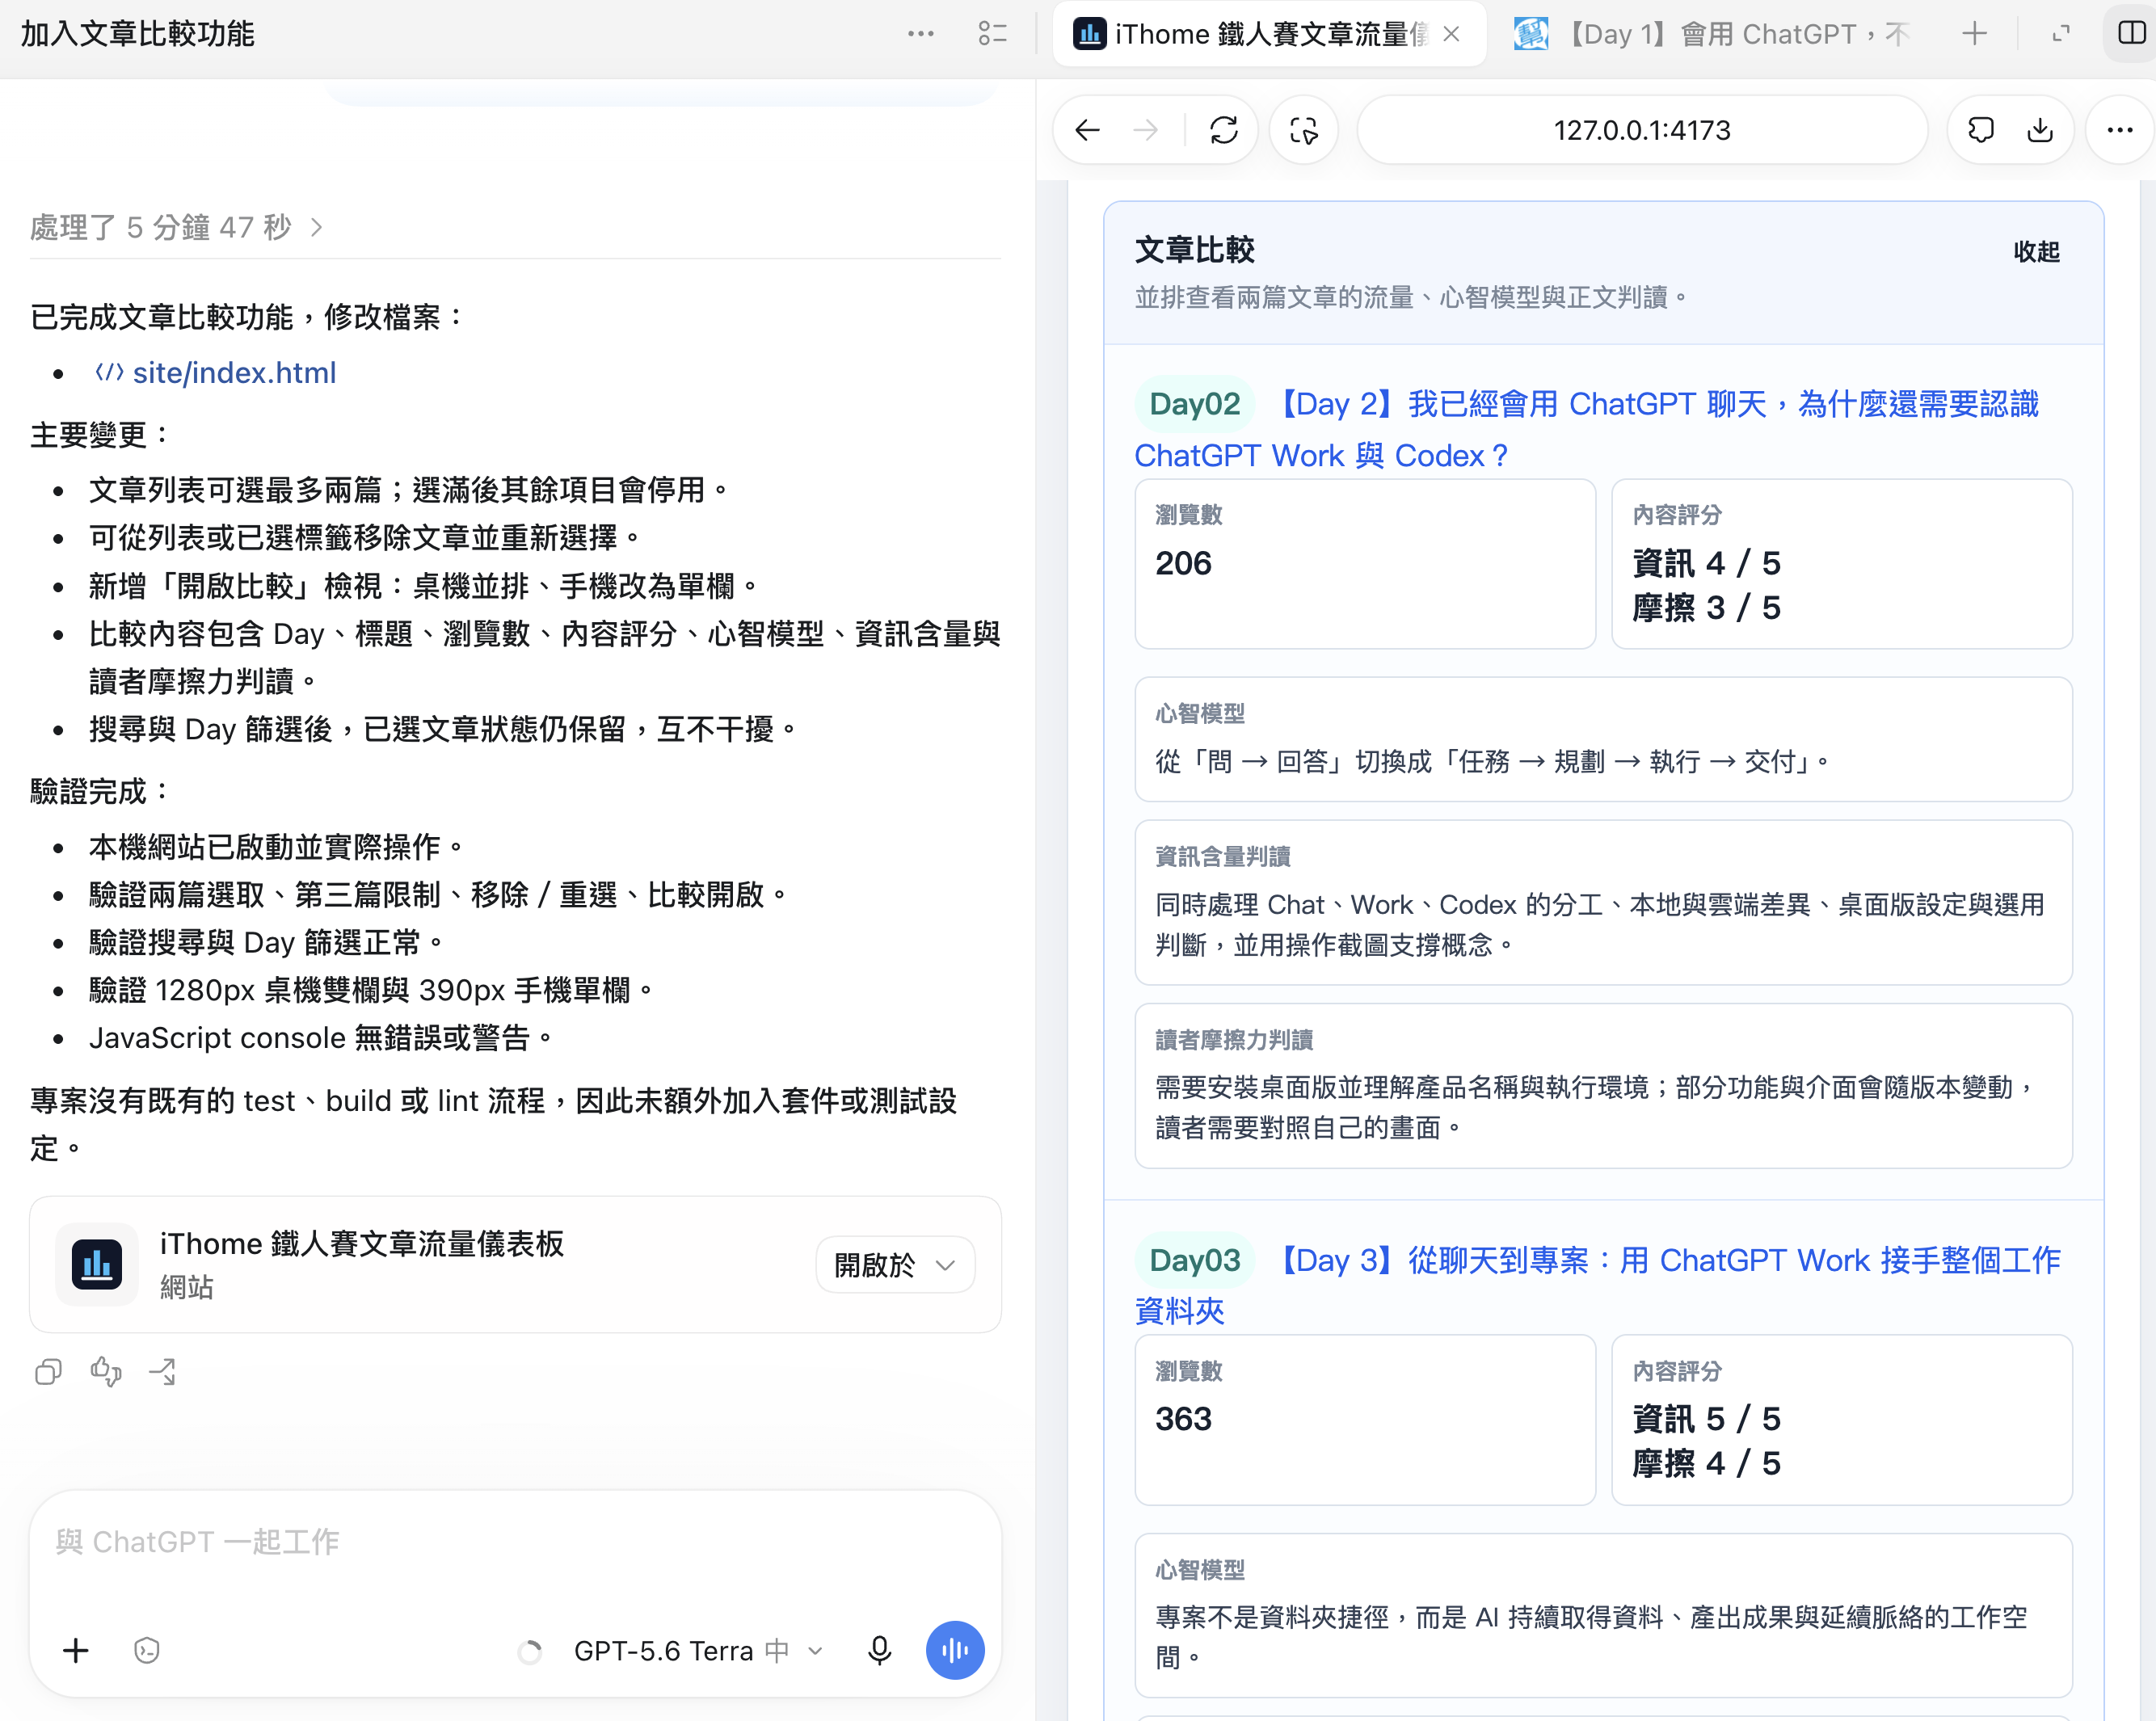Open the browser more options menu
This screenshot has height=1721, width=2156.
(2120, 130)
